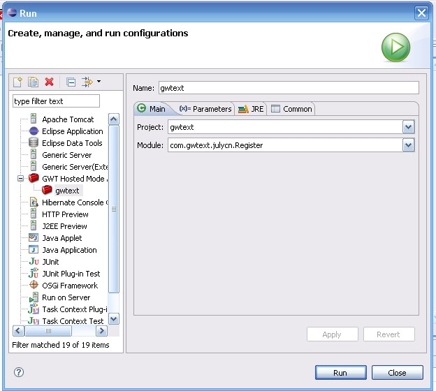The height and width of the screenshot is (391, 436).
Task: Click the Name input field
Action: 289,88
